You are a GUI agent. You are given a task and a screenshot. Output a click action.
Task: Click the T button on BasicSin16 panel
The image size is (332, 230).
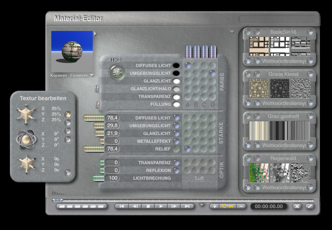(249, 61)
